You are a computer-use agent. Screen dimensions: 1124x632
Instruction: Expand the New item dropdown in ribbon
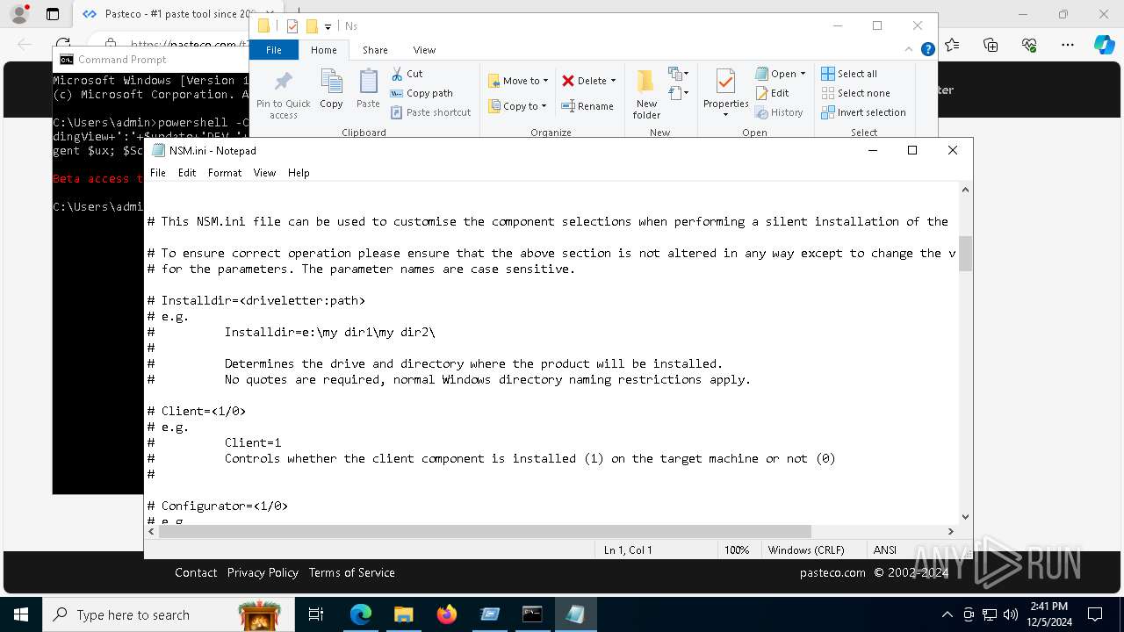tap(678, 74)
